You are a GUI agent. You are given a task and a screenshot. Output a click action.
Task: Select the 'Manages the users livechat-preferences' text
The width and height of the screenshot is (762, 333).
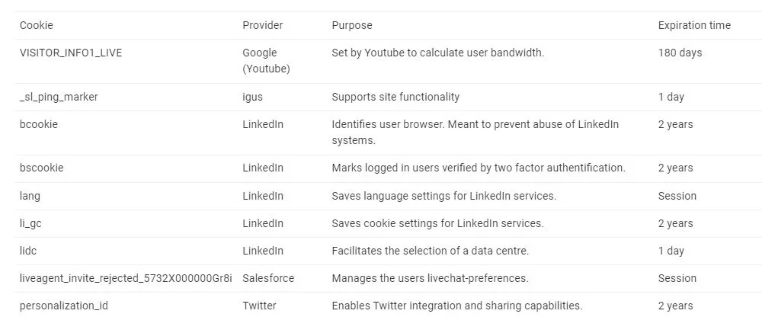click(x=430, y=278)
